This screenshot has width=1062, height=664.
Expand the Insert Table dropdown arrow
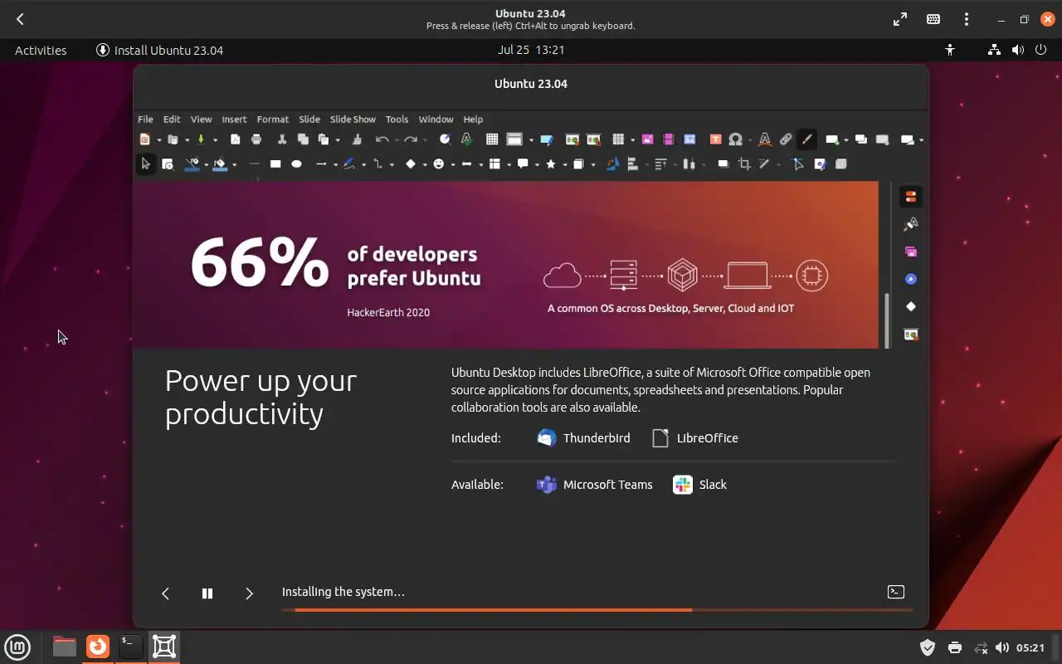pos(632,140)
